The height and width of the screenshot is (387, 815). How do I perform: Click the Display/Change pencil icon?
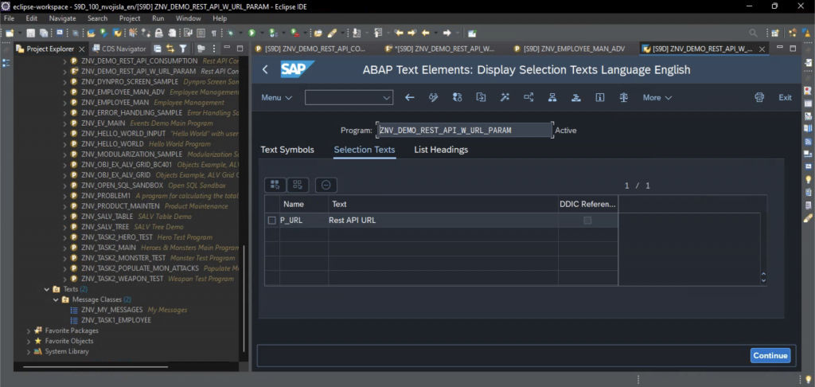pos(434,97)
